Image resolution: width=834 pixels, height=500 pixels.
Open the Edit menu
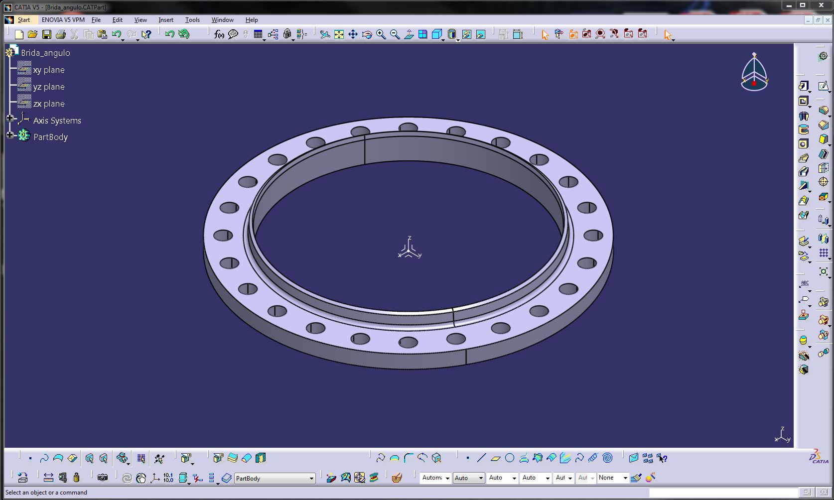point(118,20)
